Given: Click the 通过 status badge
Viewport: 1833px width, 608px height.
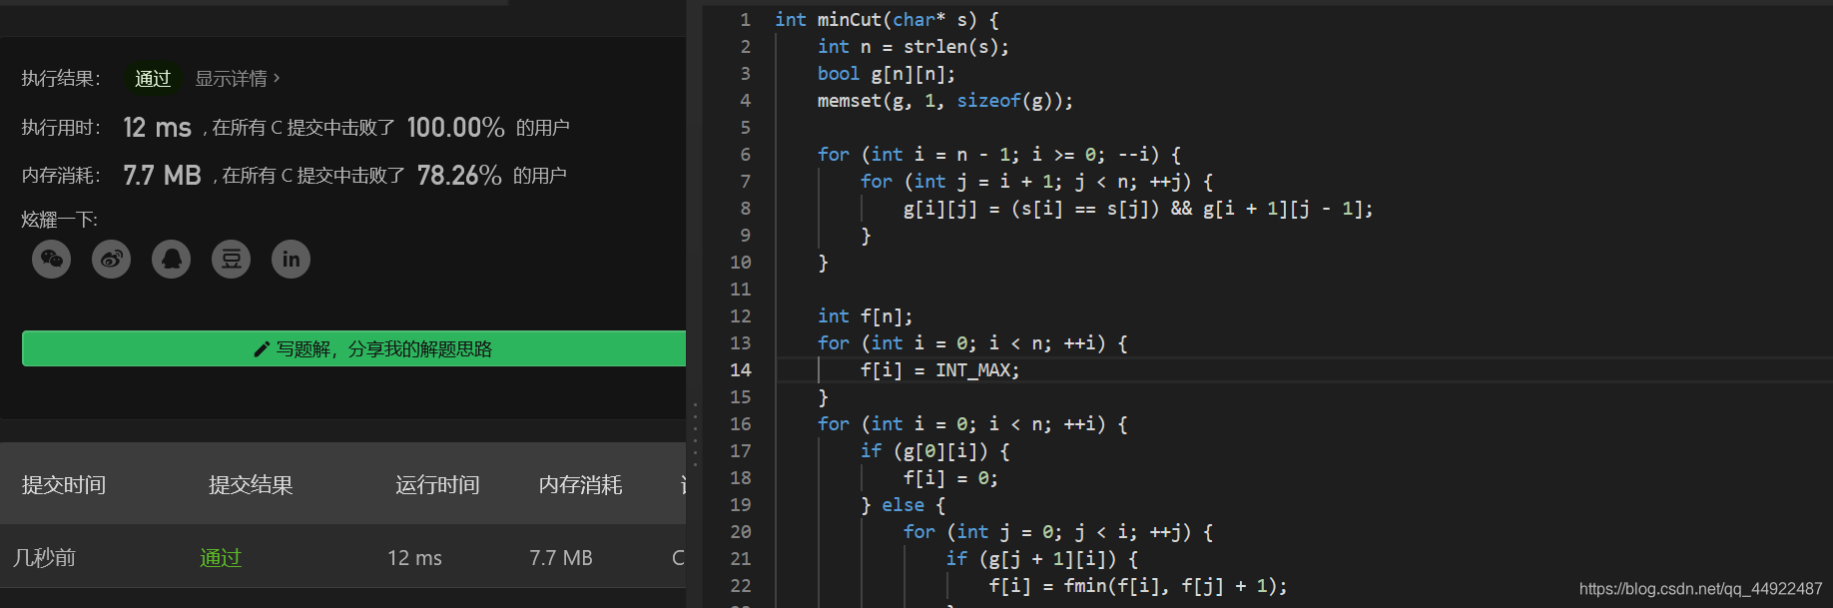Looking at the screenshot, I should pos(153,78).
